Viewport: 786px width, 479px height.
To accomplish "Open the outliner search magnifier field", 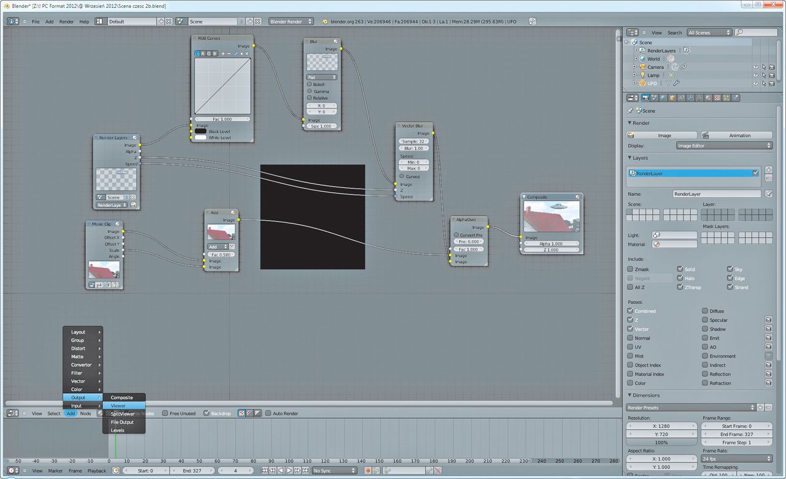I will pyautogui.click(x=756, y=33).
